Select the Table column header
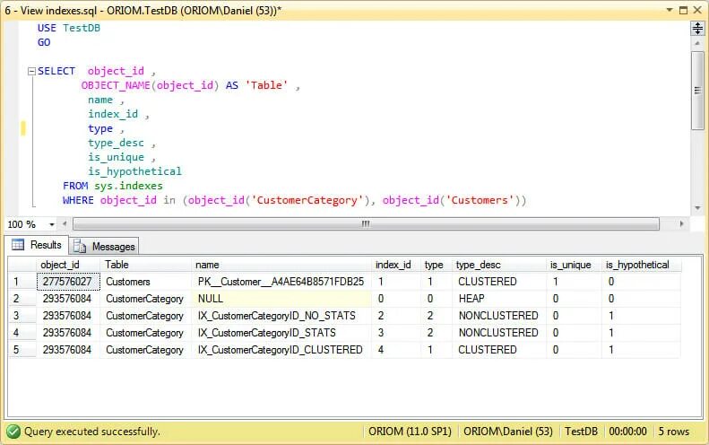Viewport: 709px width, 445px height. pos(145,265)
